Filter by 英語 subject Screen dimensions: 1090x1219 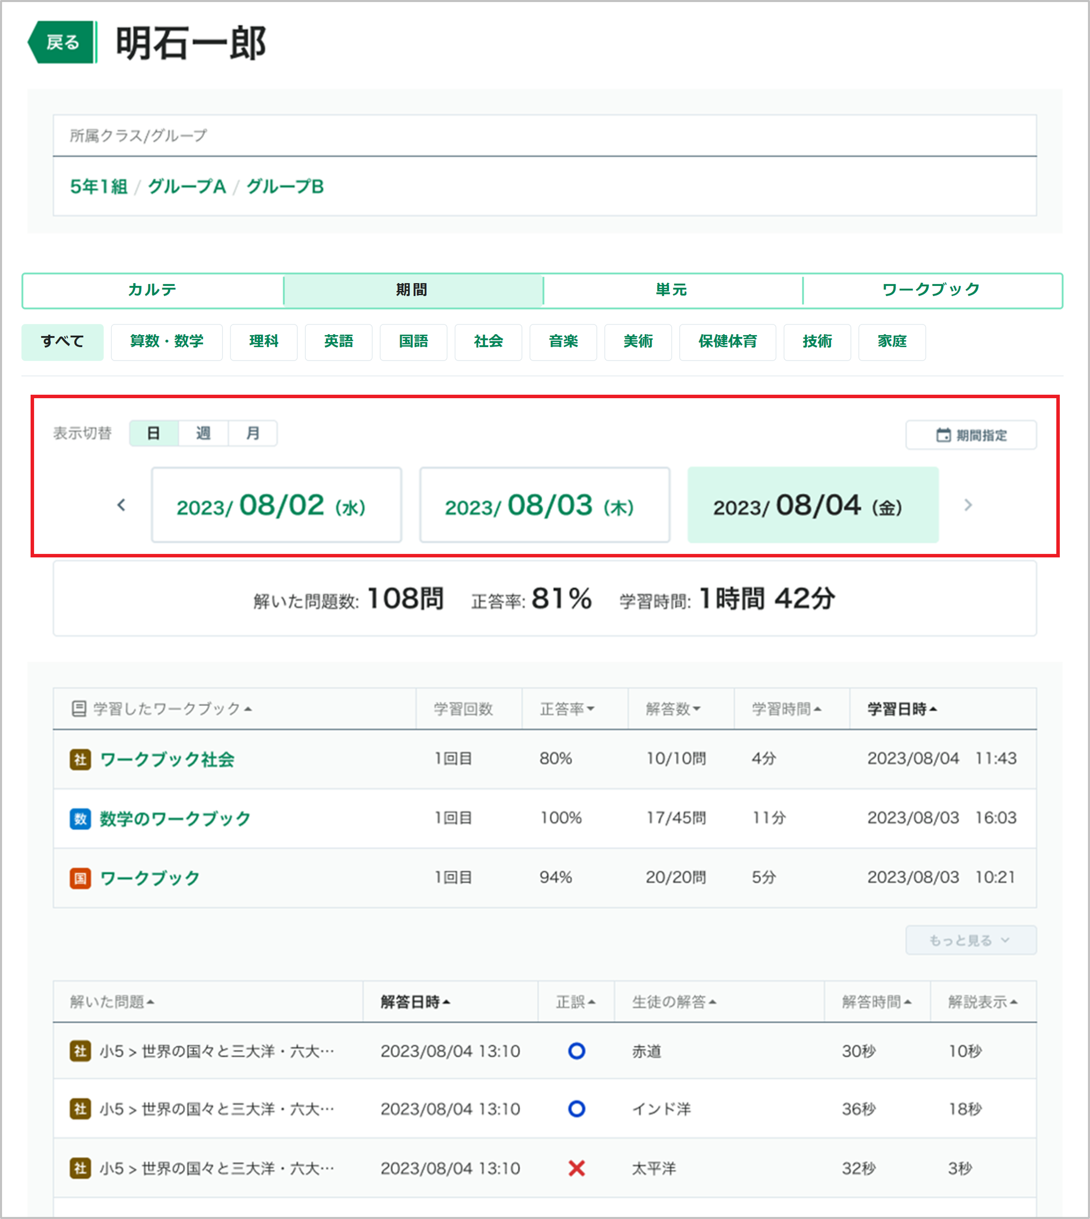[338, 341]
